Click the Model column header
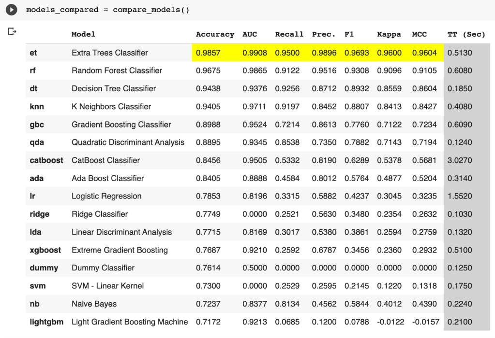This screenshot has height=338, width=495. tap(83, 34)
